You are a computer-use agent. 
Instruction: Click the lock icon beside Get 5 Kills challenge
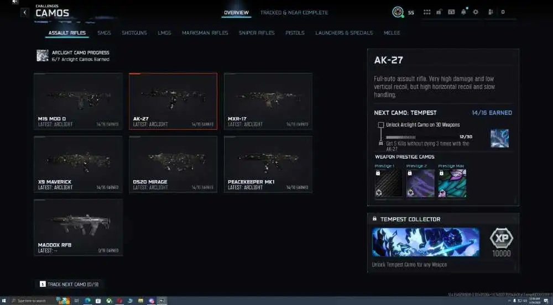(x=380, y=143)
